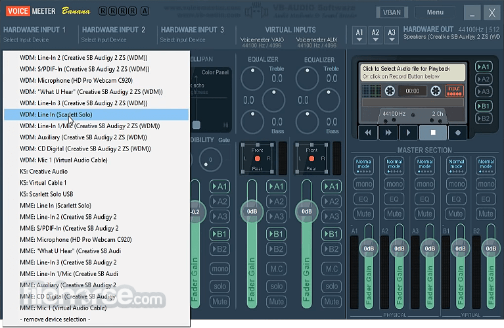Click VAIO strip Bass equalizer knob
This screenshot has height=328, width=504.
pyautogui.click(x=252, y=122)
